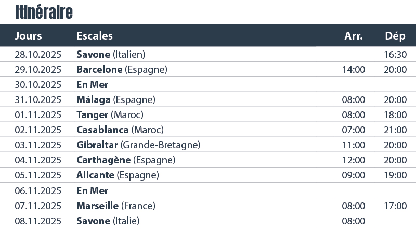This screenshot has height=230, width=416.
Task: Click the Dép column header
Action: pyautogui.click(x=395, y=36)
